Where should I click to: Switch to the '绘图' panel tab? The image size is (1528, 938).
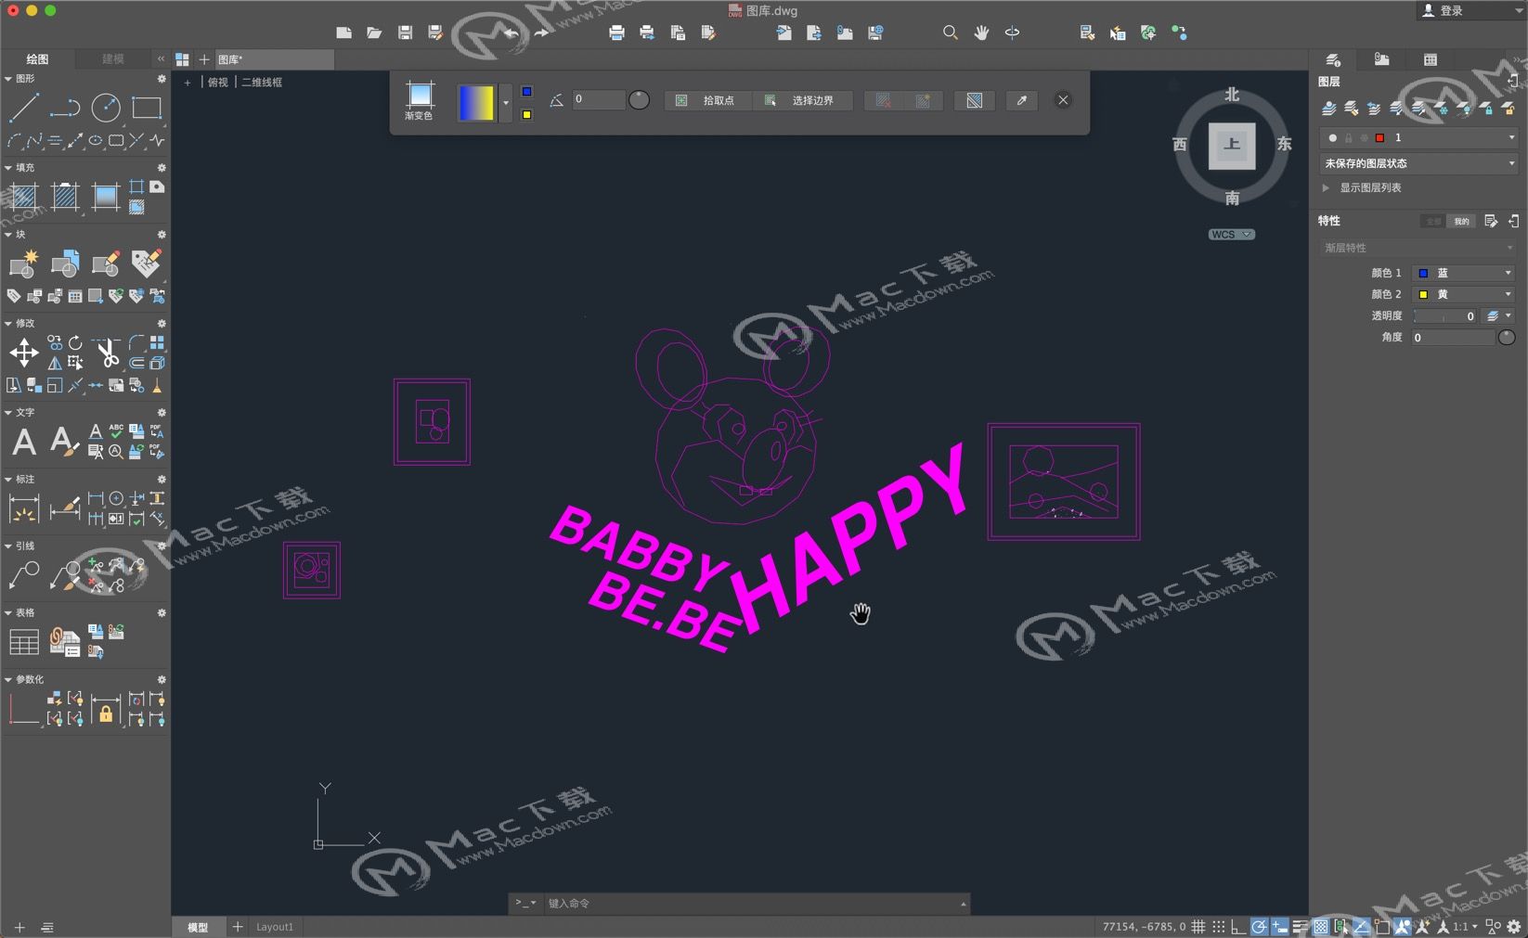coord(37,58)
